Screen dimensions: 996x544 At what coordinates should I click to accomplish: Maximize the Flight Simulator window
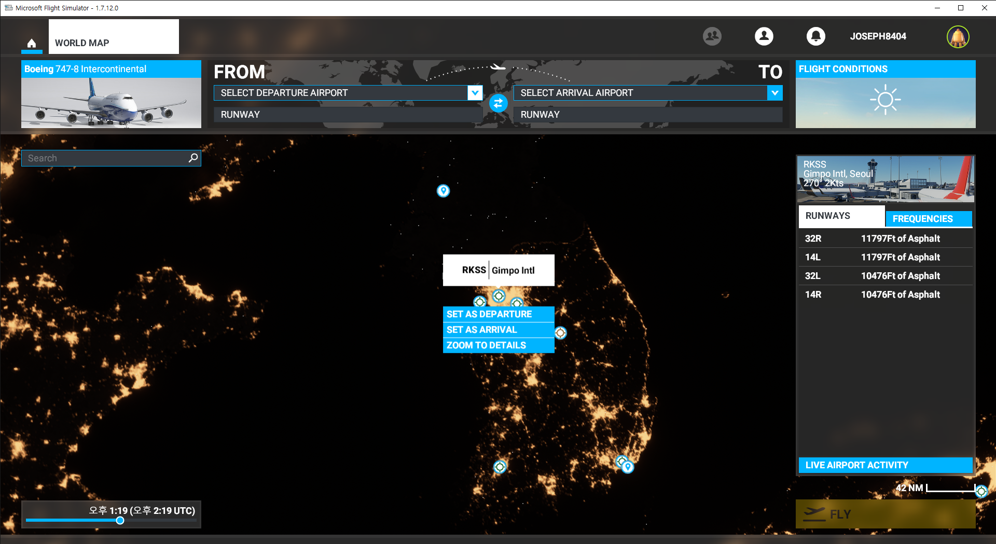point(961,8)
